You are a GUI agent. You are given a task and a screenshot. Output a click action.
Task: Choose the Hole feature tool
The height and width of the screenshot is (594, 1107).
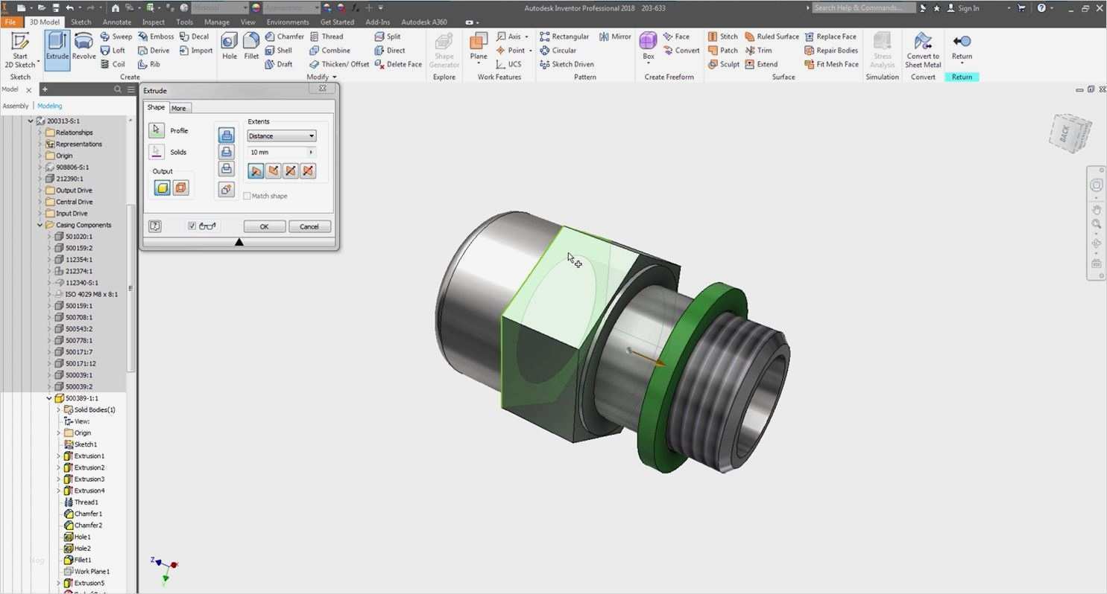click(x=230, y=46)
